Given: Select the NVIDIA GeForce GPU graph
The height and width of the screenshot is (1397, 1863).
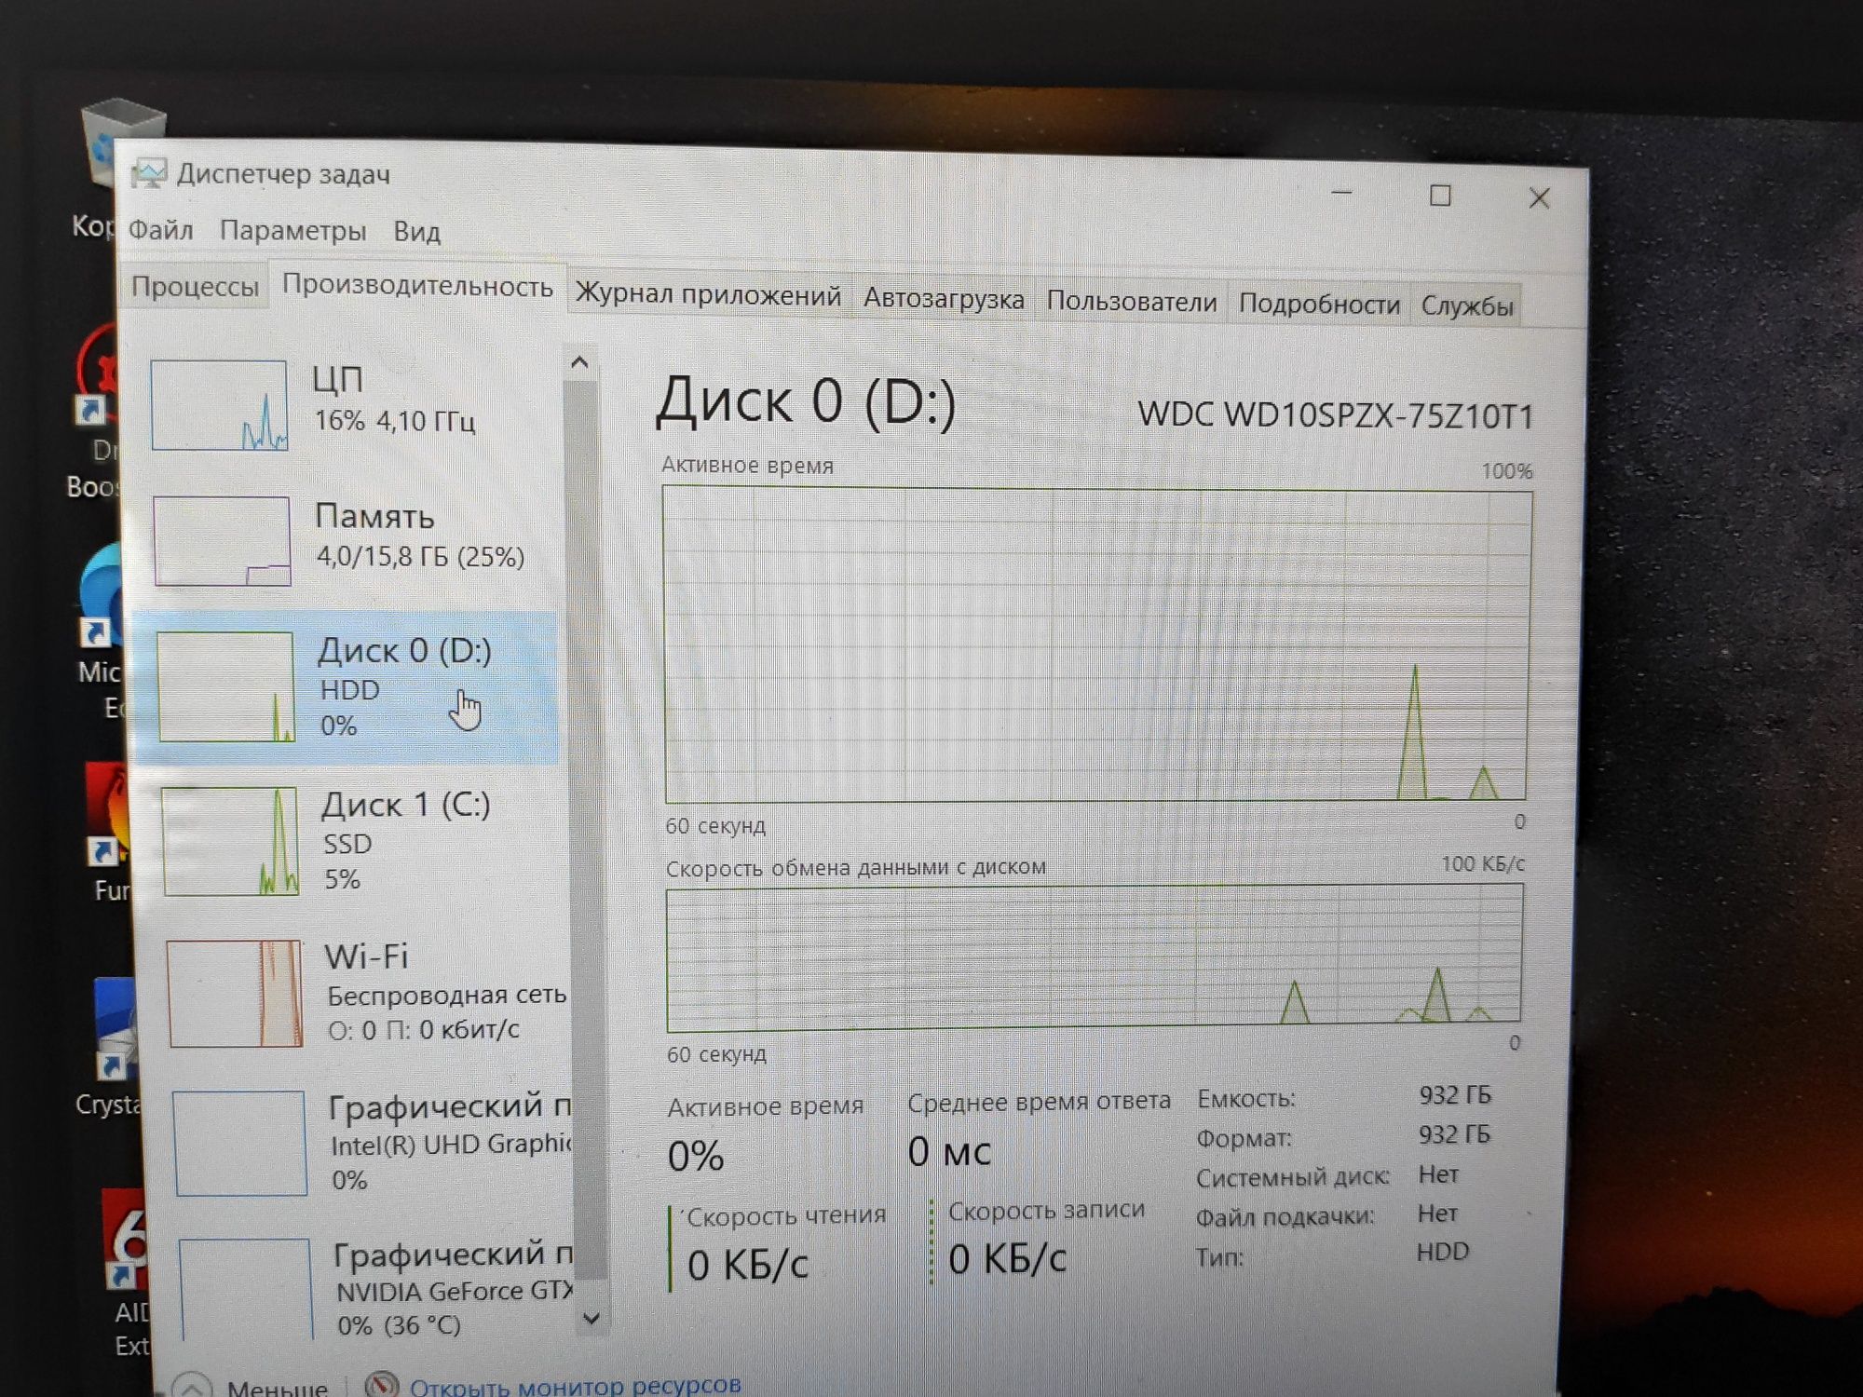Looking at the screenshot, I should click(x=246, y=1290).
